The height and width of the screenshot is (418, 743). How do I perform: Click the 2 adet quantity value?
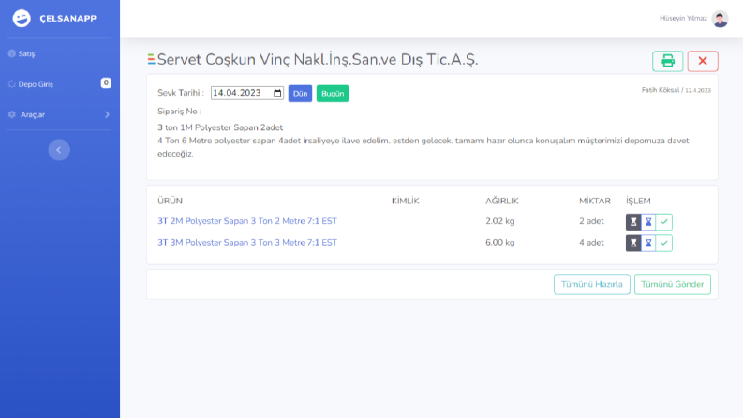pyautogui.click(x=591, y=221)
